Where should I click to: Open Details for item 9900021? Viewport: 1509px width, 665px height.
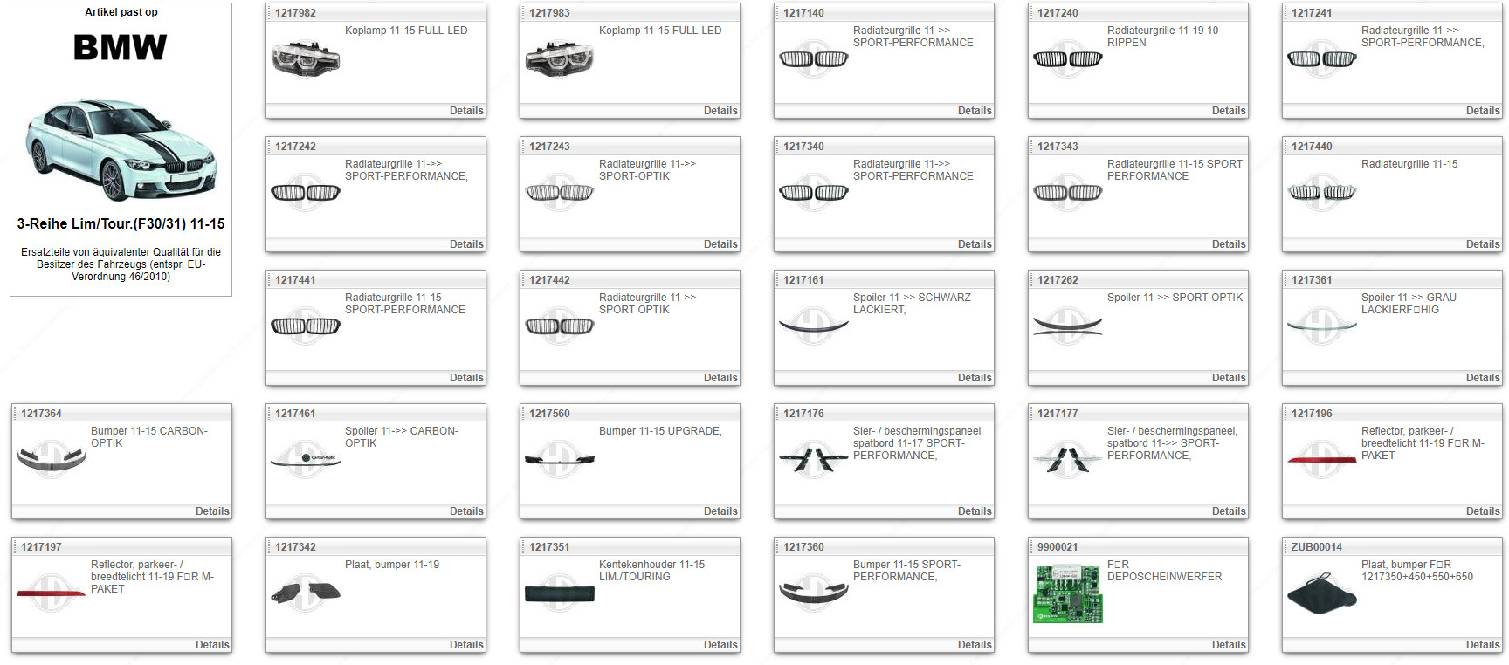[1229, 645]
